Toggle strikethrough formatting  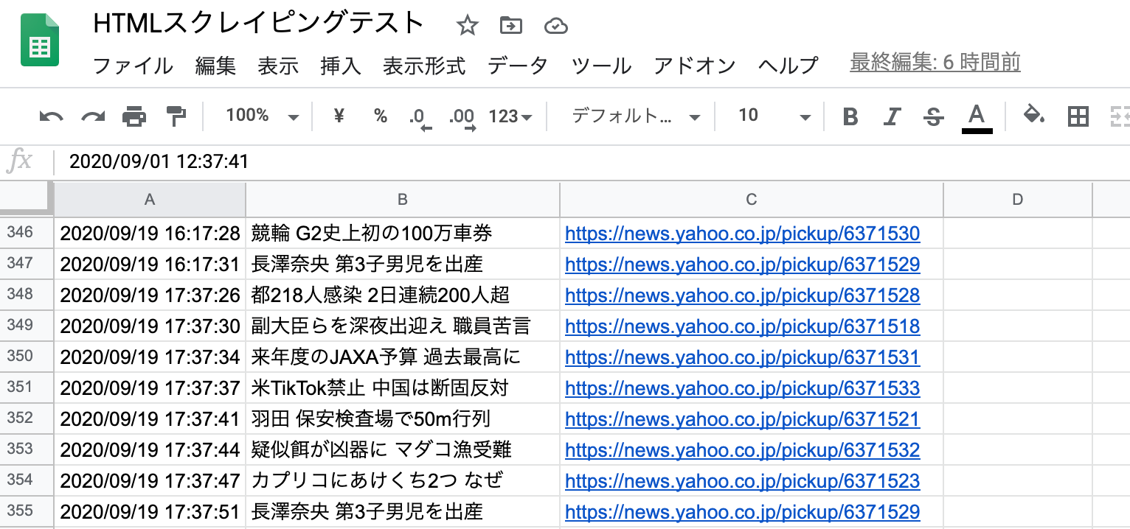[x=932, y=116]
